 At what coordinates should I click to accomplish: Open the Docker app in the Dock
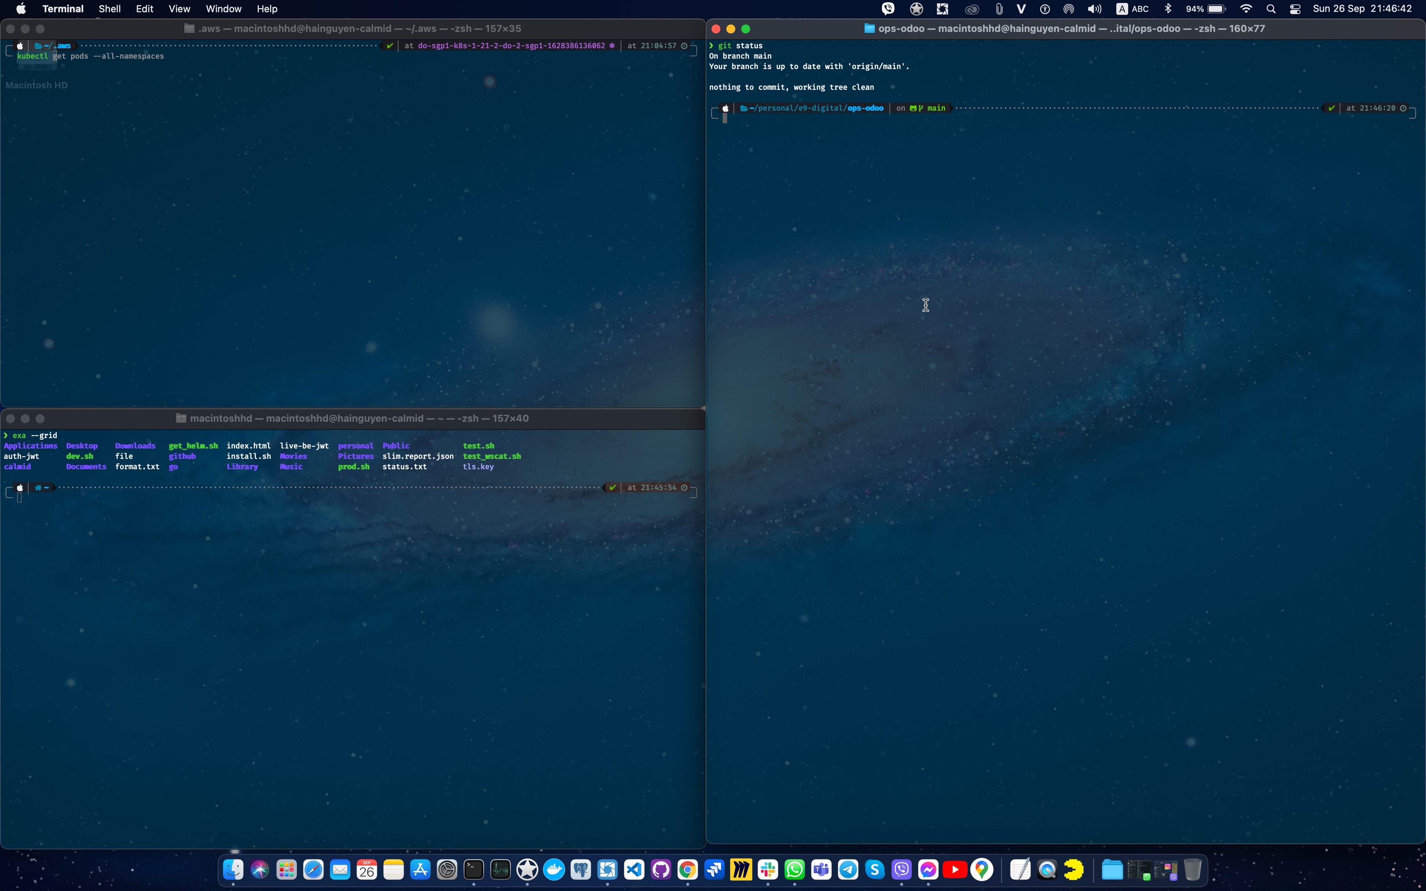[554, 870]
